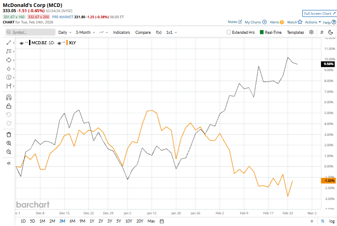The image size is (337, 226).
Task: Toggle XLY series visibility eye
Action: (59, 43)
